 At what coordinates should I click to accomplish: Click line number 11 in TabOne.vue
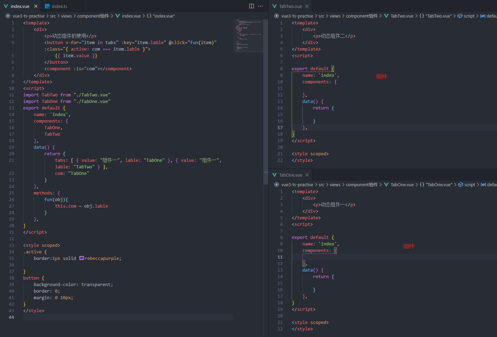point(280,257)
